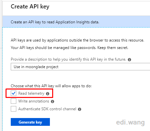Click the Create API key heading
Screen dimensions: 150x131
click(x=30, y=6)
